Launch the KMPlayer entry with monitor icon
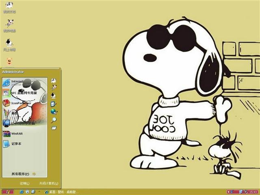 [x=24, y=123]
